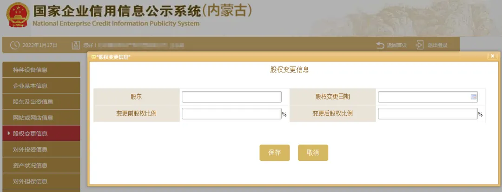Open the calendar picker for 股权变更日期
Viewport: 502px width, 192px height.
click(474, 97)
